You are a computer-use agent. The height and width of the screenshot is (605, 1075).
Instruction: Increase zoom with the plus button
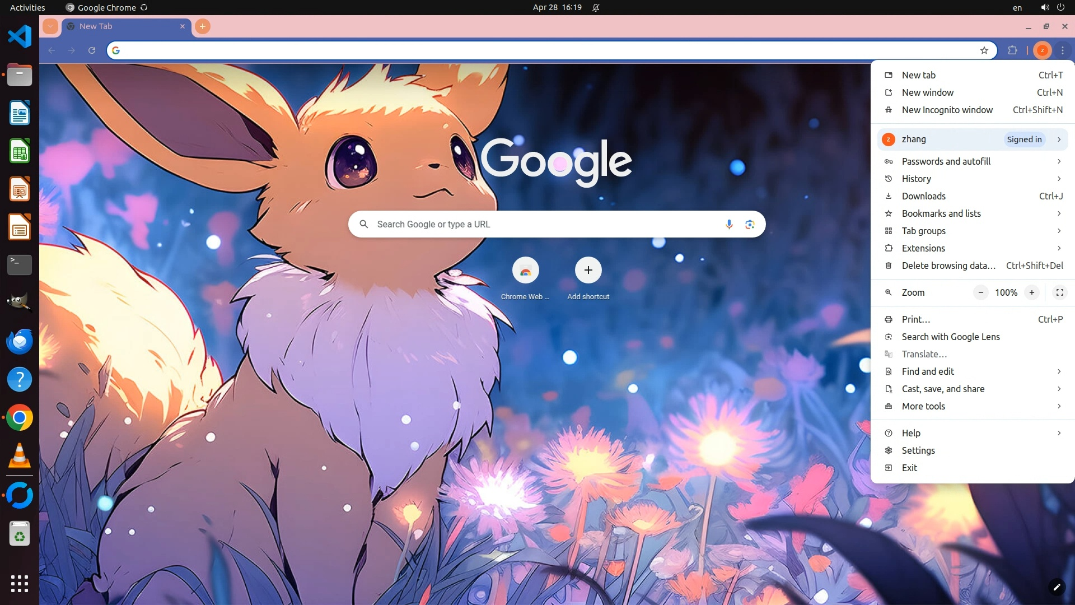pos(1031,292)
